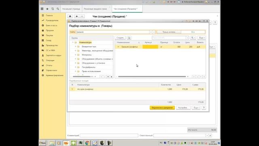
Task: Open the Ответственный field link icon
Action: coord(210,135)
